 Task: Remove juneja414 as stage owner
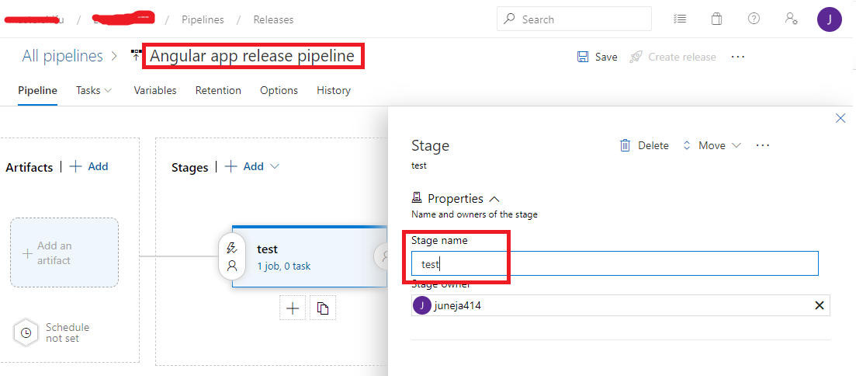tap(819, 305)
